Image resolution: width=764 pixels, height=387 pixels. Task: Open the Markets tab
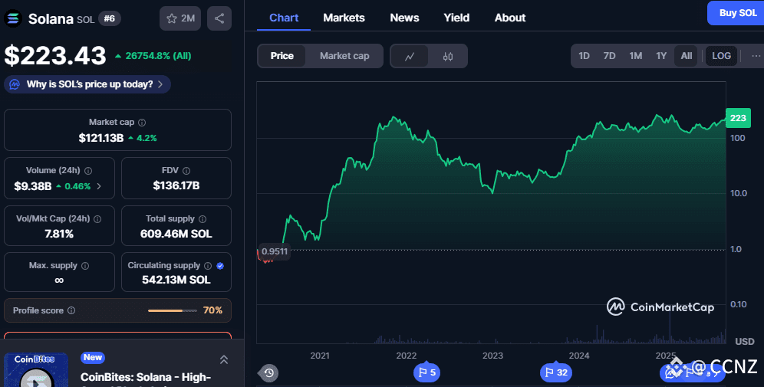tap(344, 18)
